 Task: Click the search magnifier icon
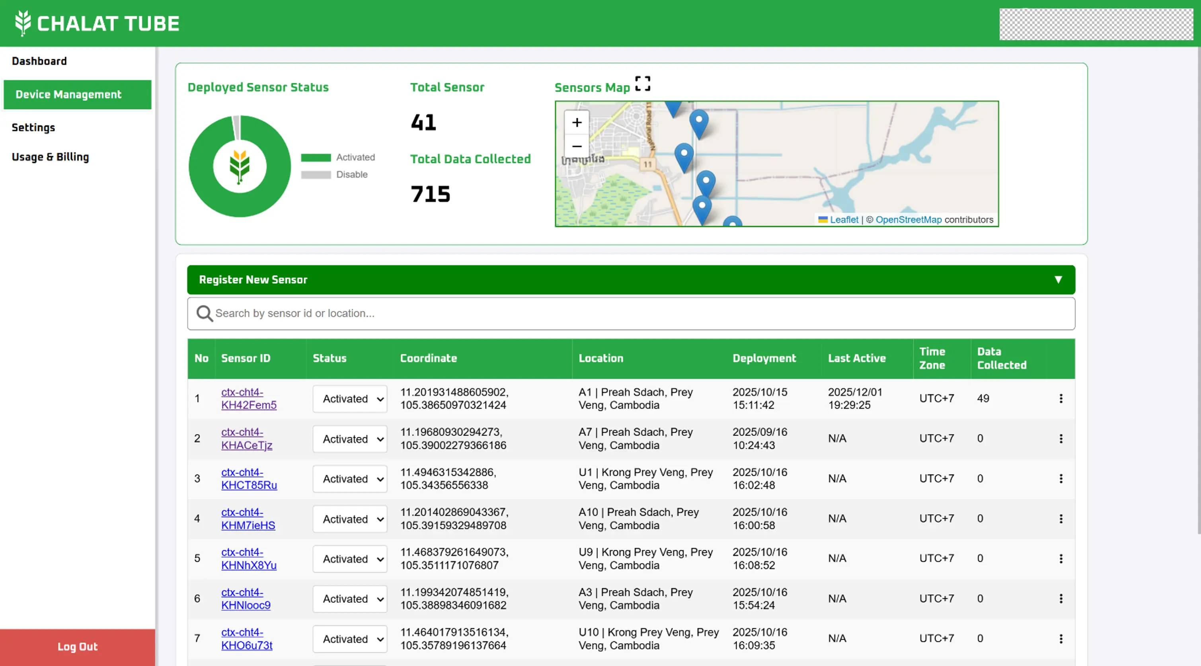pyautogui.click(x=204, y=313)
